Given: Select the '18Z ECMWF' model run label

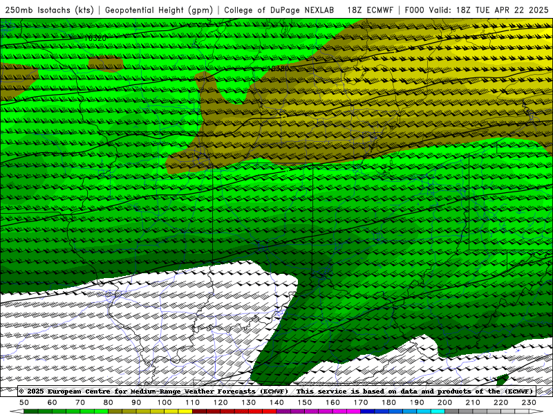Looking at the screenshot, I should click(x=370, y=10).
